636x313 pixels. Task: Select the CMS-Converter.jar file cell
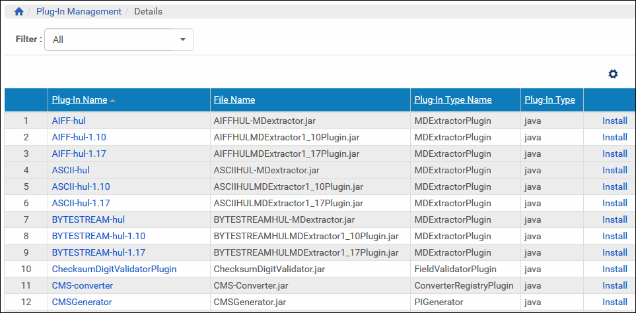pos(310,285)
